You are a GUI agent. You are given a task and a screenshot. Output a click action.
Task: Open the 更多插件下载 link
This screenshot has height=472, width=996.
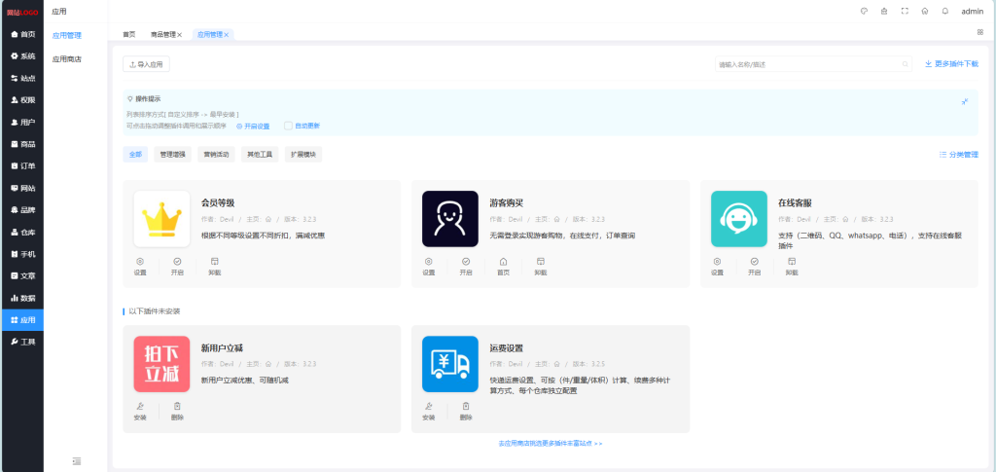tap(951, 64)
